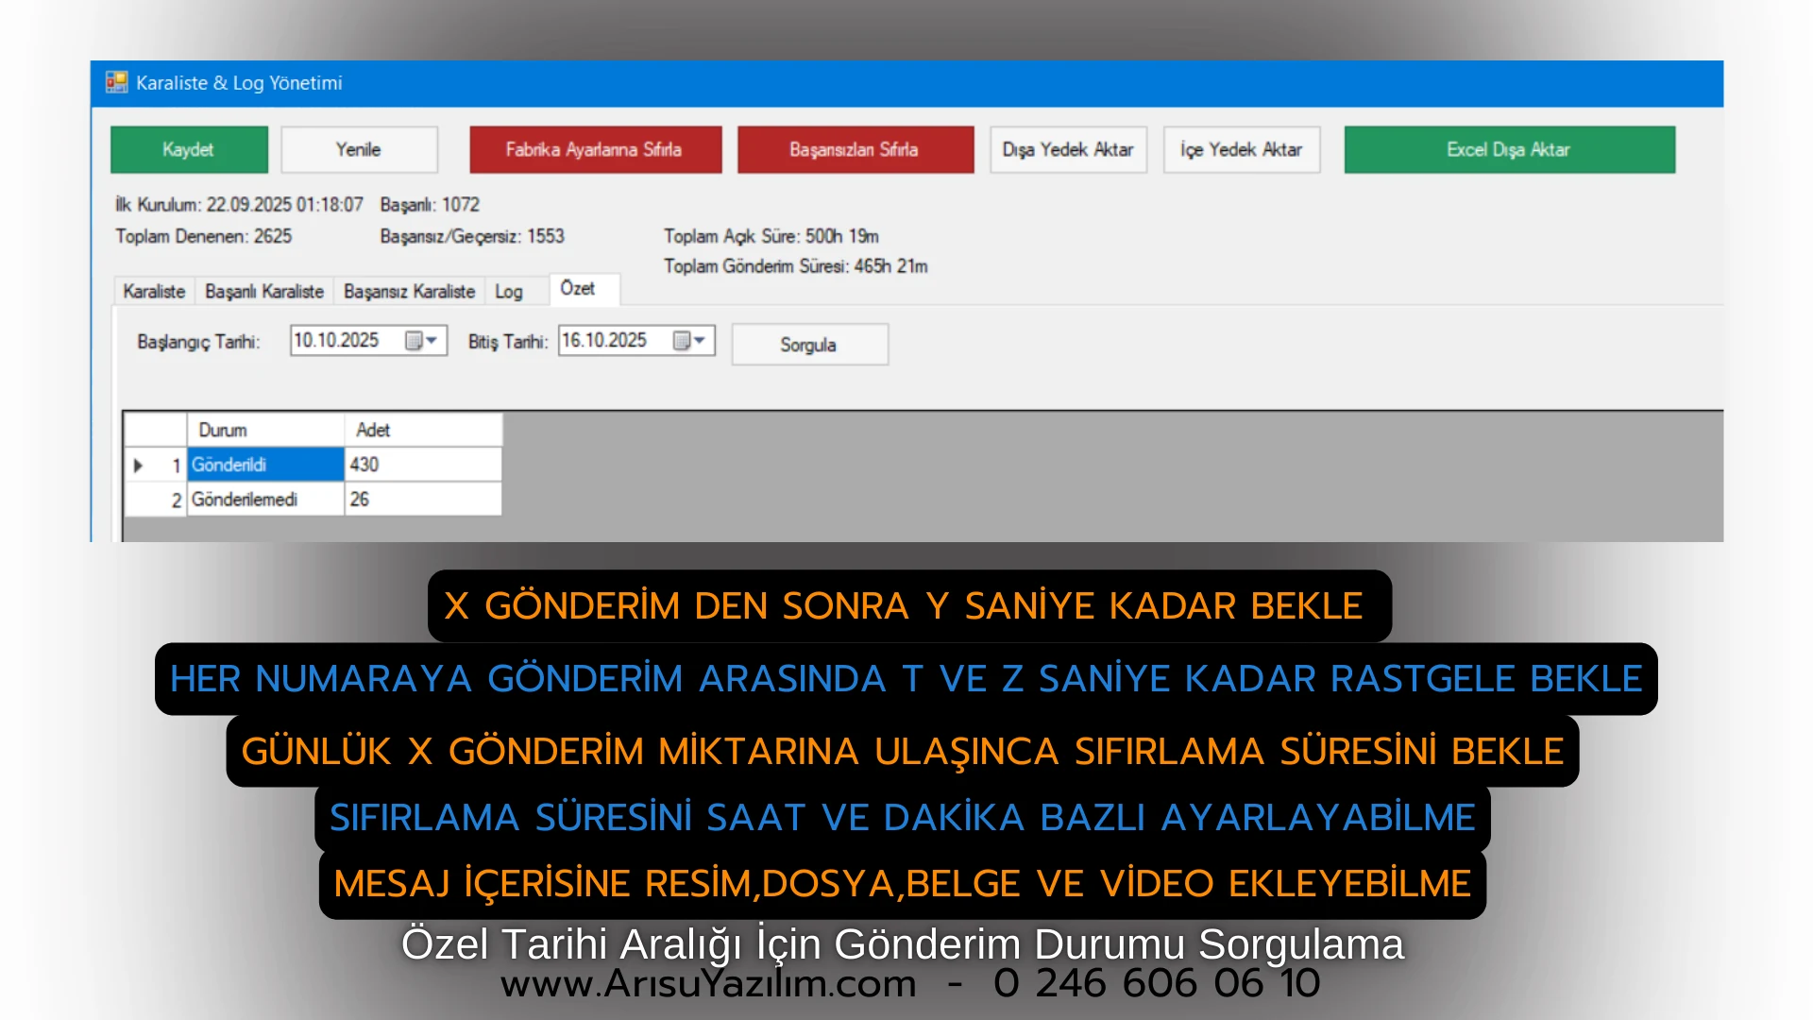1813x1020 pixels.
Task: Select the Özet tab
Action: pos(582,289)
